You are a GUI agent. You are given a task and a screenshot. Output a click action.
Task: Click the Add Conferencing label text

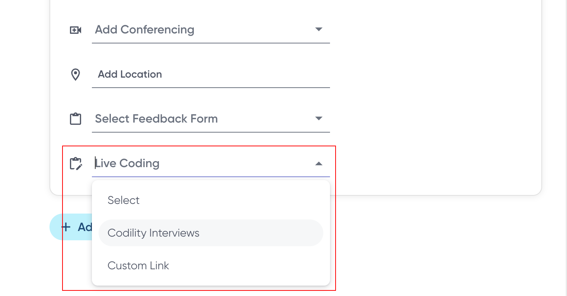(x=145, y=30)
